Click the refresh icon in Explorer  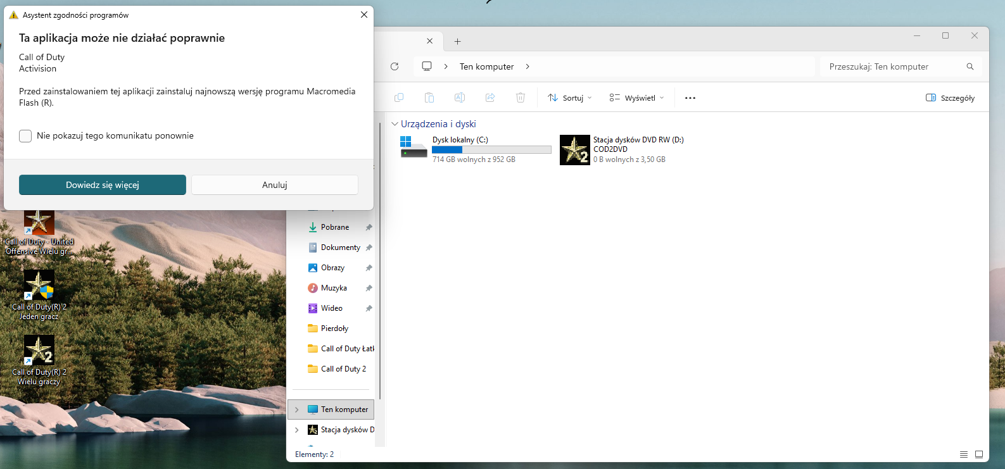click(395, 66)
